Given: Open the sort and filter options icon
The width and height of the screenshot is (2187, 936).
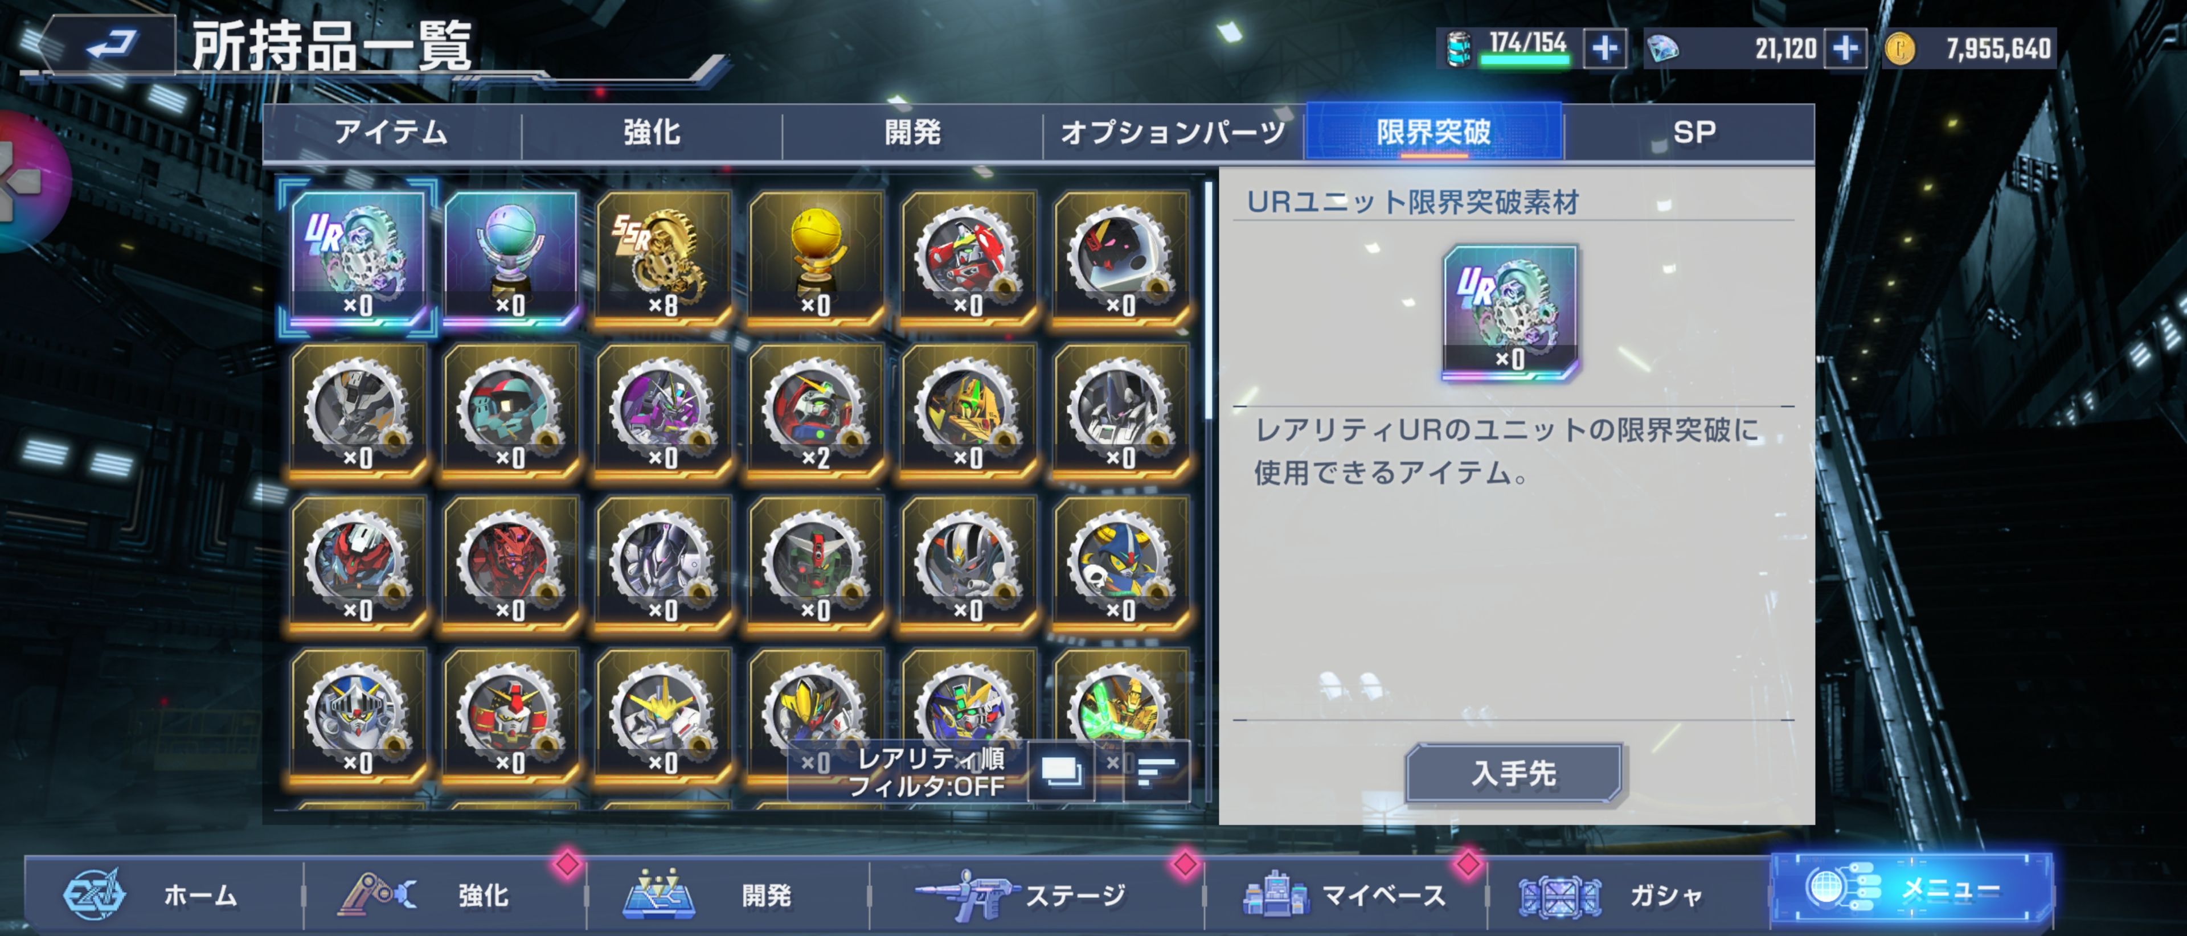Looking at the screenshot, I should [x=1156, y=771].
